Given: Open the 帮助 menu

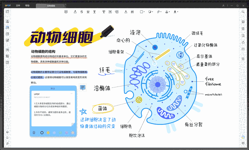Looking at the screenshot, I should click(x=27, y=6).
